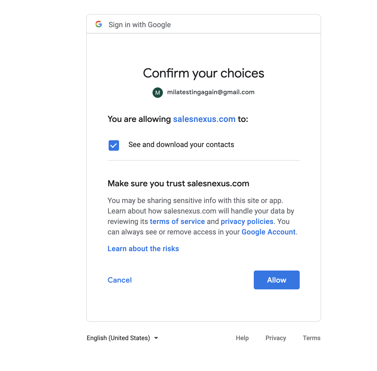Click the 'Confirm your choices' heading
The height and width of the screenshot is (371, 377).
(x=204, y=73)
